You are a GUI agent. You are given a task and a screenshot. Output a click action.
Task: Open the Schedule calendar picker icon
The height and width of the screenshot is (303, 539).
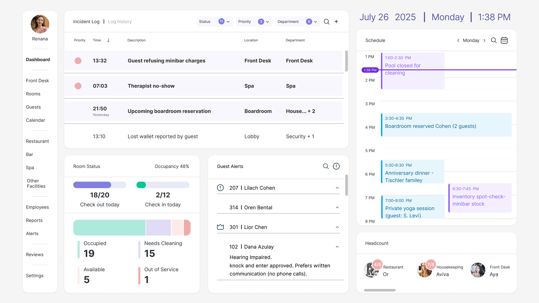coord(504,40)
